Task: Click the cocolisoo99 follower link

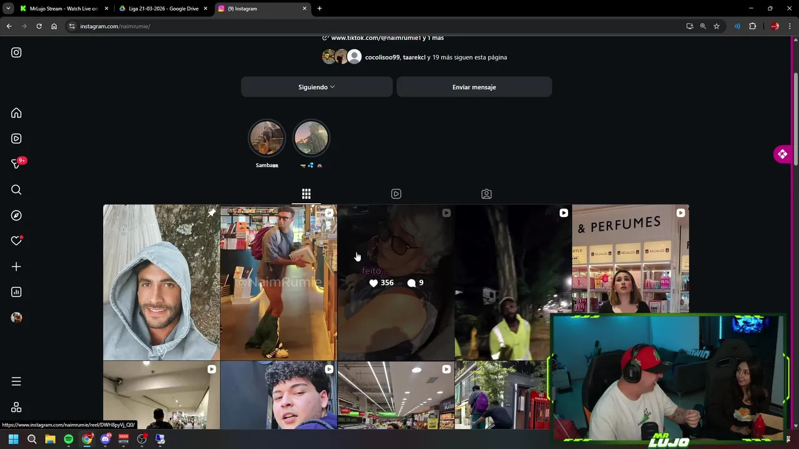Action: pos(382,57)
